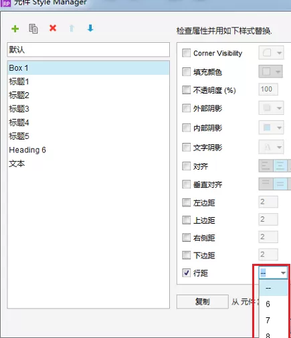Open the 外部阴影 dropdown

coord(271,108)
